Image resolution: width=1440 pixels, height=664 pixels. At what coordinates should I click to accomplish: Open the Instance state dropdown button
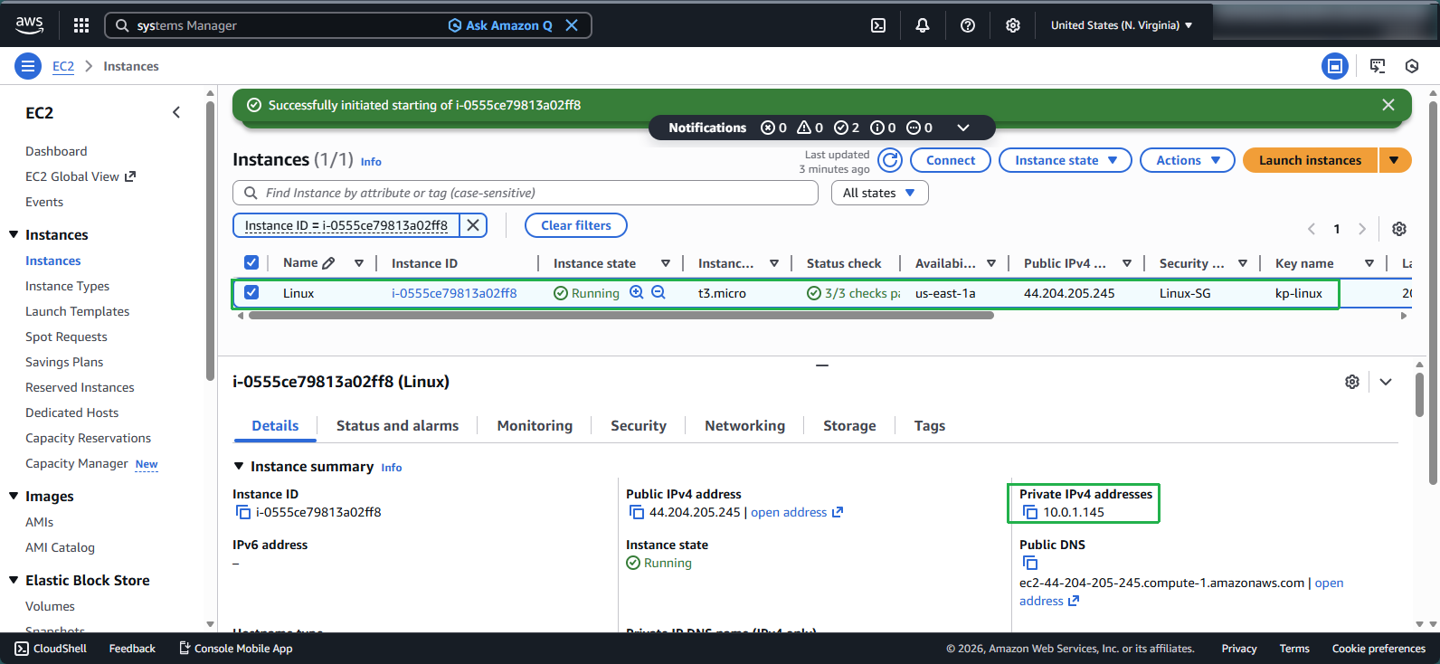[1066, 160]
